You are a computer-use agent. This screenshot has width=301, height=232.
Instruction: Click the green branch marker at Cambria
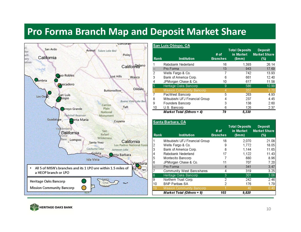[36, 80]
